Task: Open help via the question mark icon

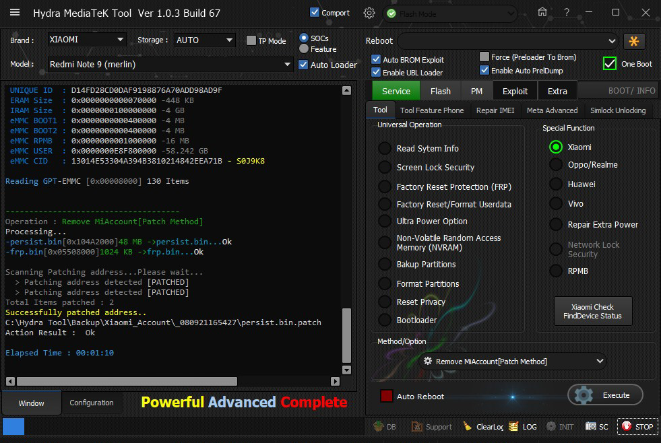Action: pyautogui.click(x=567, y=13)
